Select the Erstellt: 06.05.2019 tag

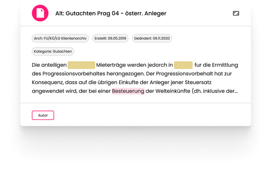pyautogui.click(x=110, y=38)
